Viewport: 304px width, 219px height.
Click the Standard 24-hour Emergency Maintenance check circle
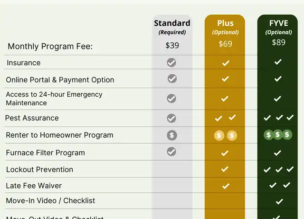pos(171,99)
